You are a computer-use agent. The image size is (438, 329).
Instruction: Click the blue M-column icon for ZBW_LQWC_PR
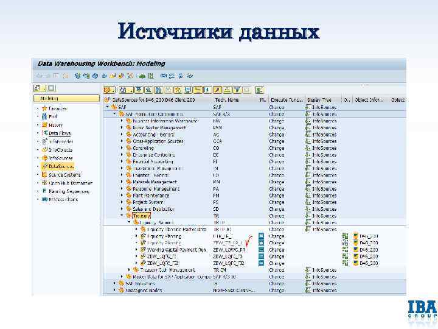click(x=261, y=250)
